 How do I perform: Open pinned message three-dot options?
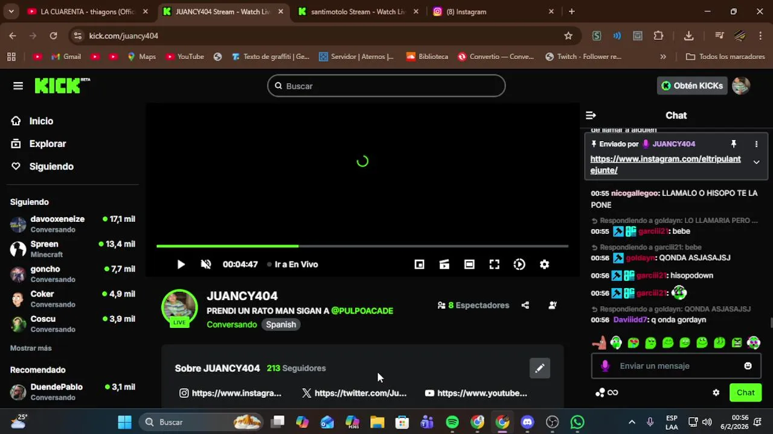(x=756, y=144)
